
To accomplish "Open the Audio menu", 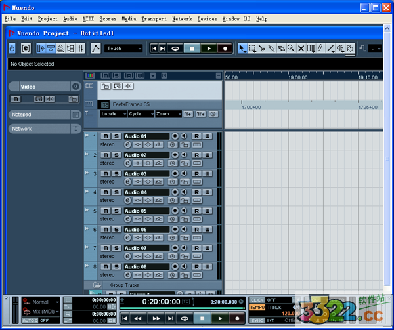I will coord(70,19).
